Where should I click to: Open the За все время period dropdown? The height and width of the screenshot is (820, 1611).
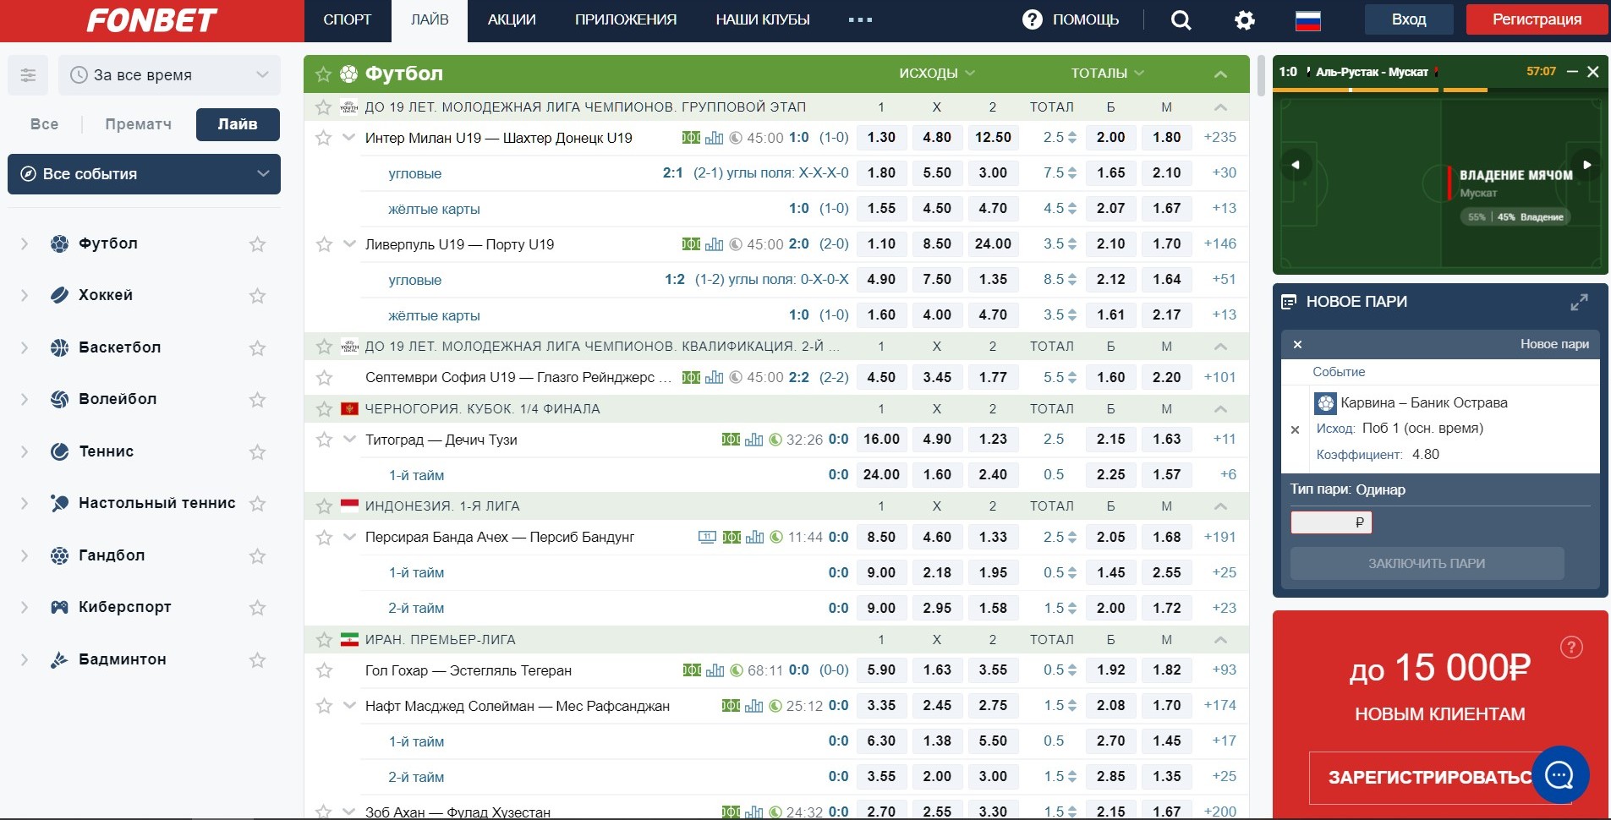point(169,75)
